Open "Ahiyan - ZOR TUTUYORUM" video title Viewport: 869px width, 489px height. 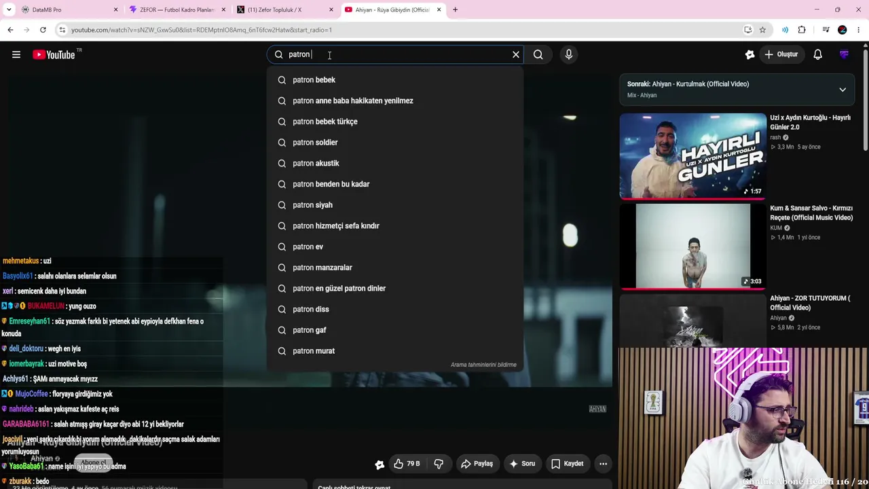coord(810,303)
